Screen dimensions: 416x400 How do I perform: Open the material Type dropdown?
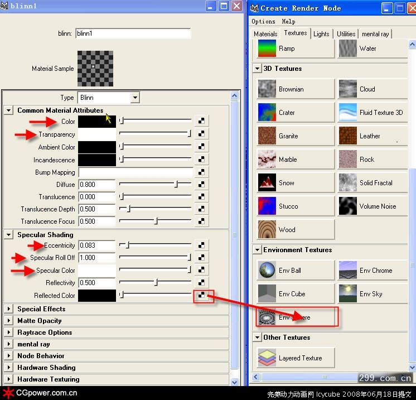[x=134, y=98]
